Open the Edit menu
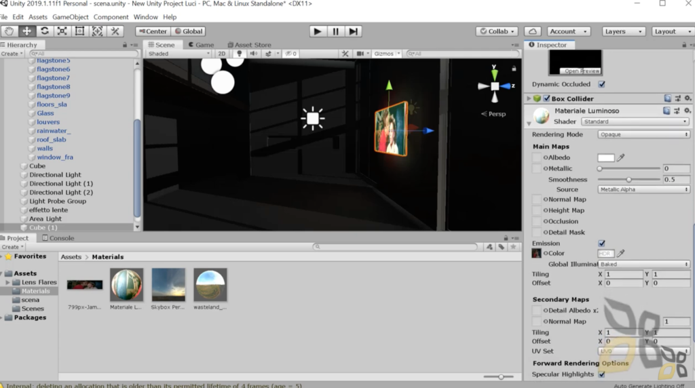Screen dimensions: 695x388 18,17
